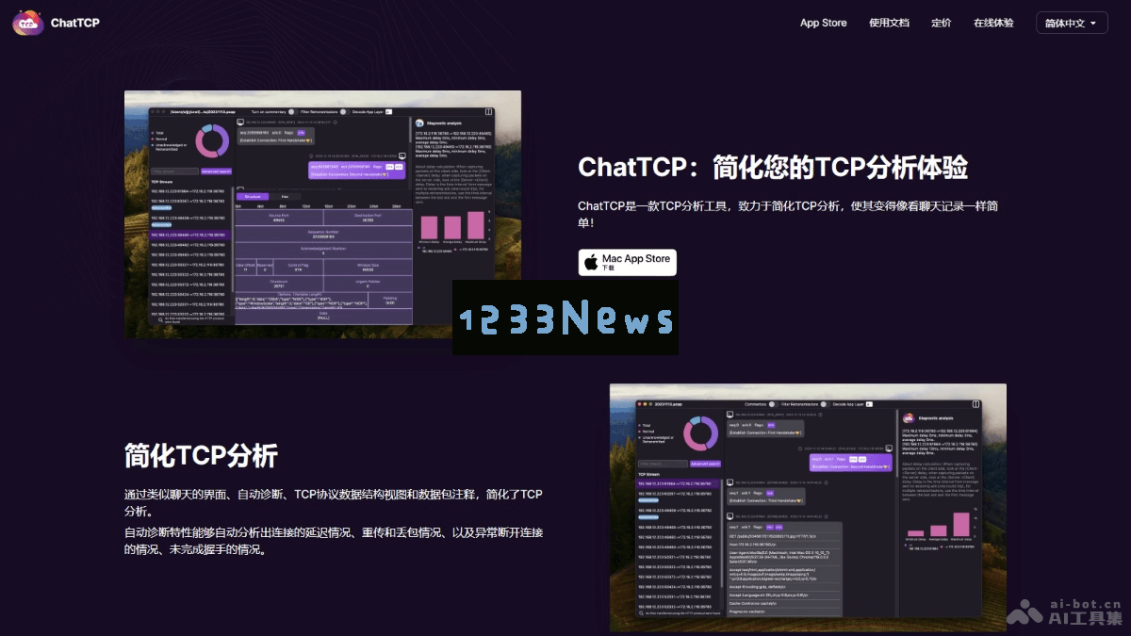Toggle Filter Retransmissions in the lower screenshot
Viewport: 1131px width, 636px height.
[x=825, y=404]
